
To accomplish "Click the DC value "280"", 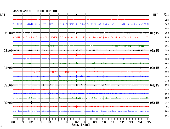I will pos(167,103).
